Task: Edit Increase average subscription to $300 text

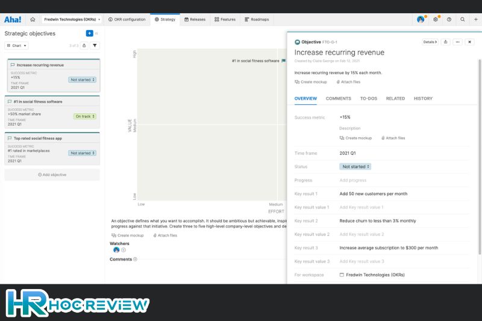Action: pyautogui.click(x=389, y=248)
